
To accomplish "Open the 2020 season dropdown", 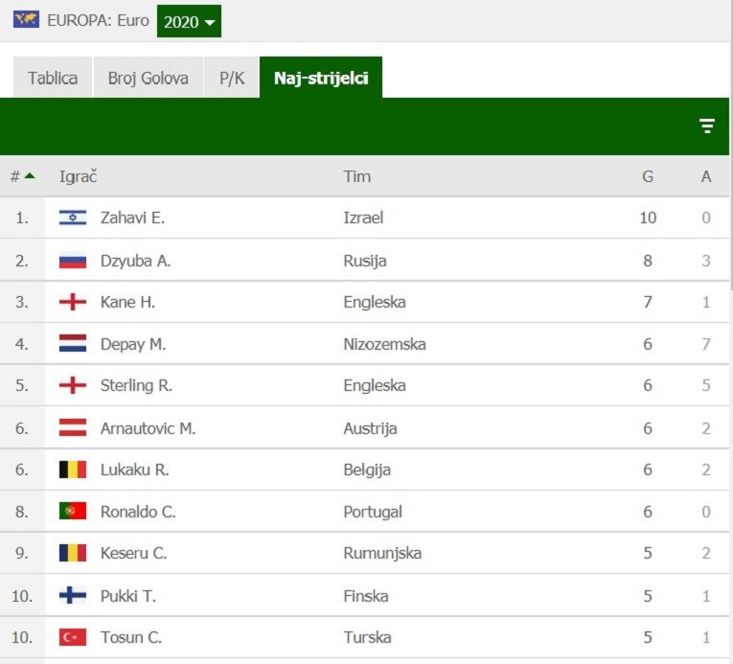I will click(189, 21).
